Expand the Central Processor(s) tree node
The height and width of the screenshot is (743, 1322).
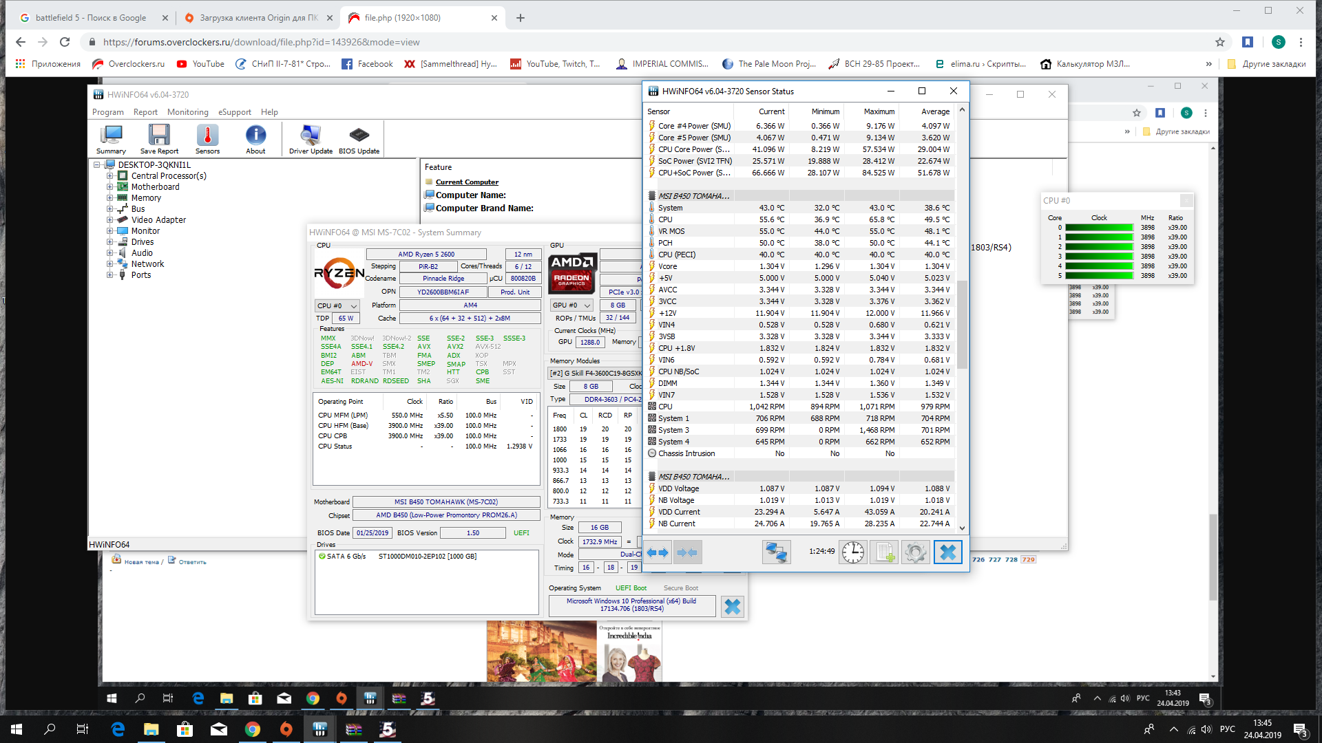click(x=109, y=176)
